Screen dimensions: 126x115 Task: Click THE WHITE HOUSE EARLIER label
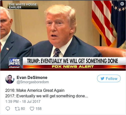(x=23, y=6)
